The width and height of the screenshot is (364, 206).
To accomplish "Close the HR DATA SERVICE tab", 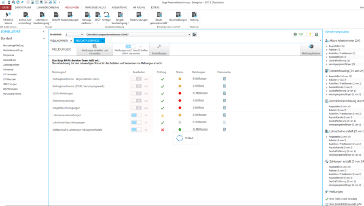I will 102,40.
